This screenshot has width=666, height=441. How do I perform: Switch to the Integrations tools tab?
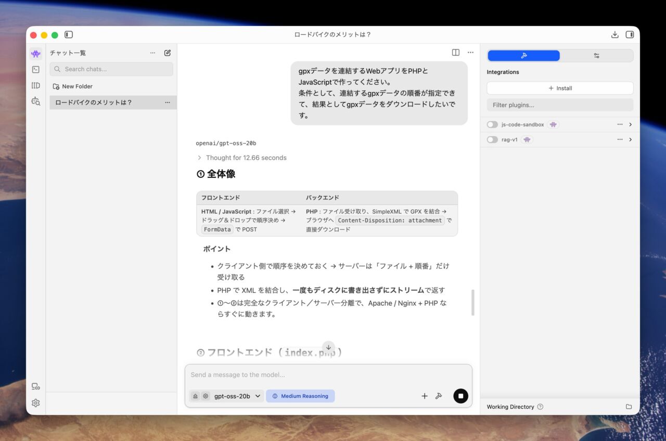pyautogui.click(x=523, y=56)
